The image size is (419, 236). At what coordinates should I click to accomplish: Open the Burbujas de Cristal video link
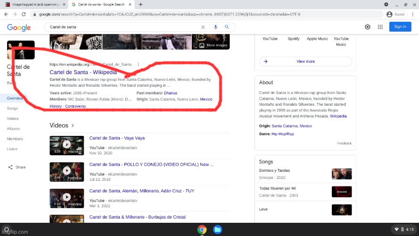137,217
